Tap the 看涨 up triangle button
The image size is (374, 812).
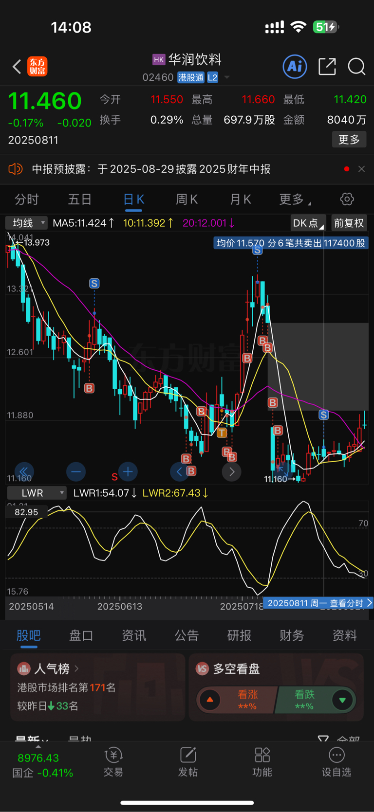pyautogui.click(x=210, y=700)
